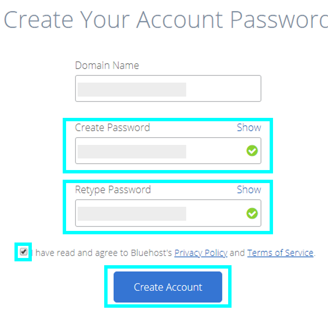Focus the Create Password input box

[168, 151]
